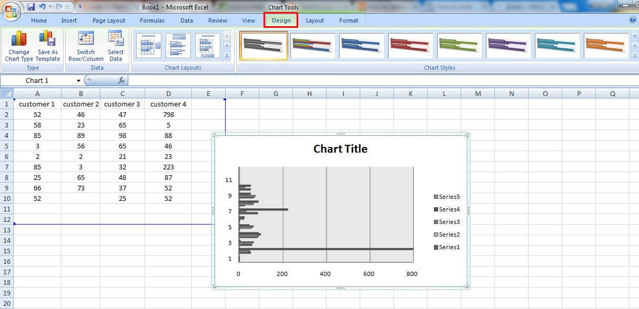The image size is (639, 309).
Task: Select the red chart style
Action: tap(411, 46)
